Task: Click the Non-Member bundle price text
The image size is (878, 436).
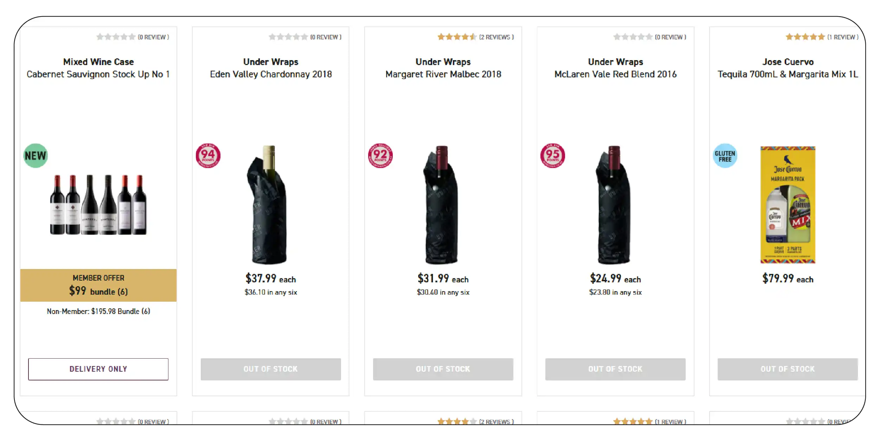Action: tap(98, 311)
